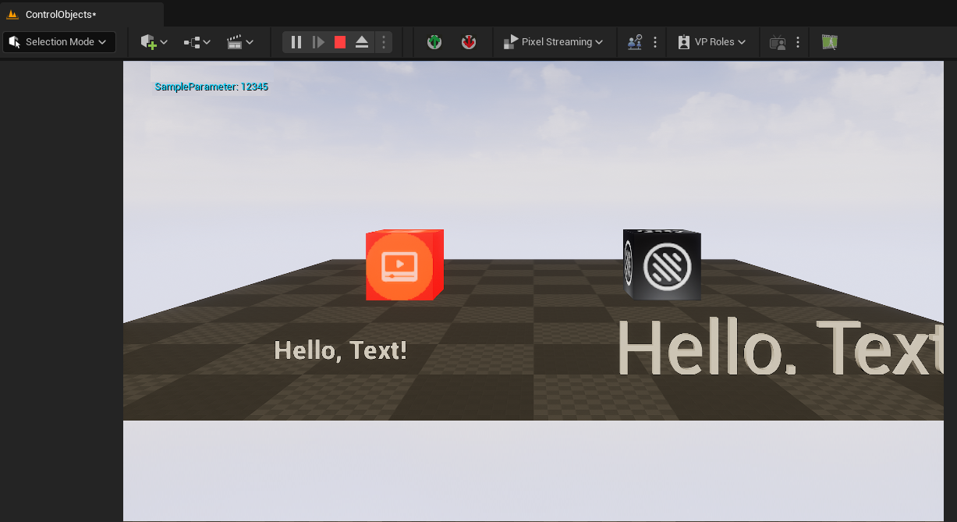Open the Selection Mode dropdown
This screenshot has height=522, width=957.
[58, 42]
